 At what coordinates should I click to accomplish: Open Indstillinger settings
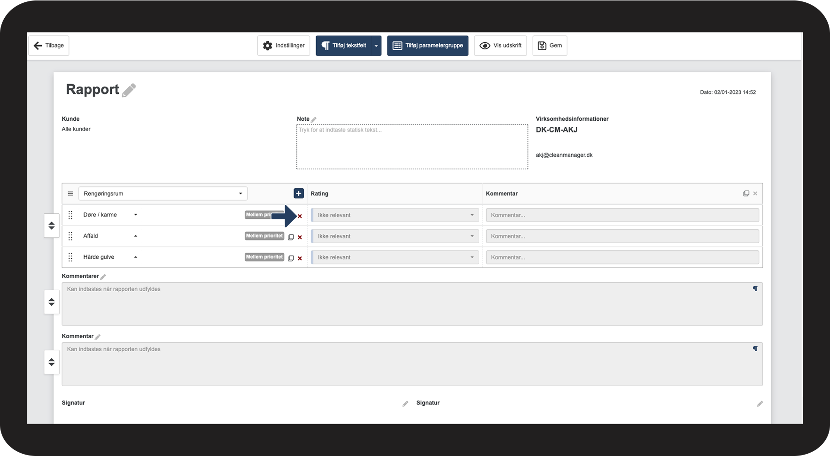point(284,46)
